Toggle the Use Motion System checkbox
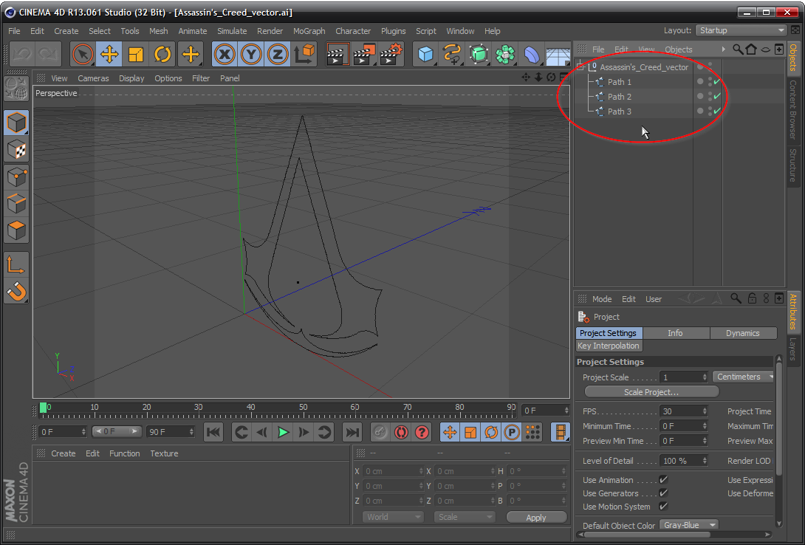Screen dimensions: 805x545 pyautogui.click(x=663, y=507)
